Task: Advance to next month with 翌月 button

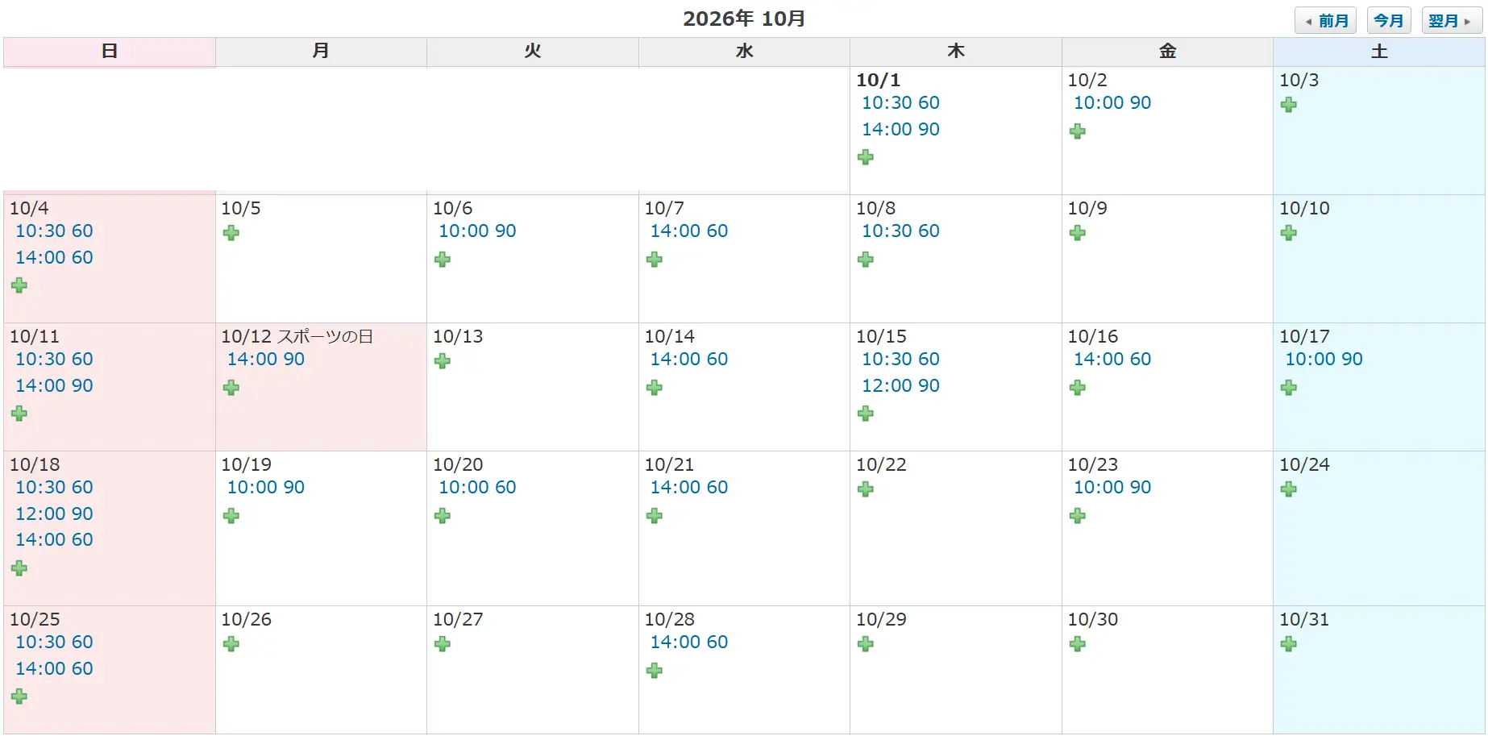Action: click(1450, 21)
